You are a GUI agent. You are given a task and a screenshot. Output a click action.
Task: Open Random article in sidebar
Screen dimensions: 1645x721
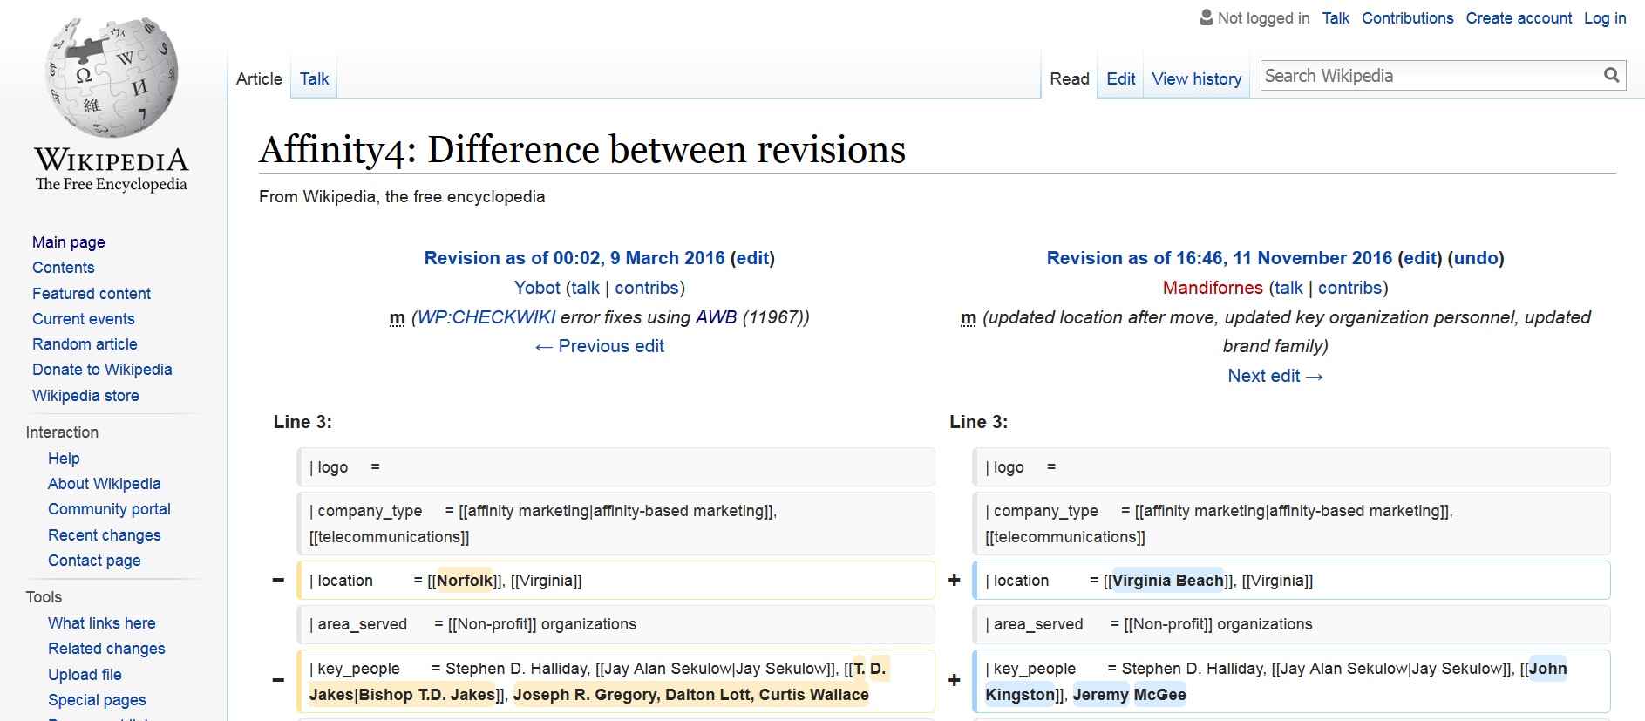[85, 344]
